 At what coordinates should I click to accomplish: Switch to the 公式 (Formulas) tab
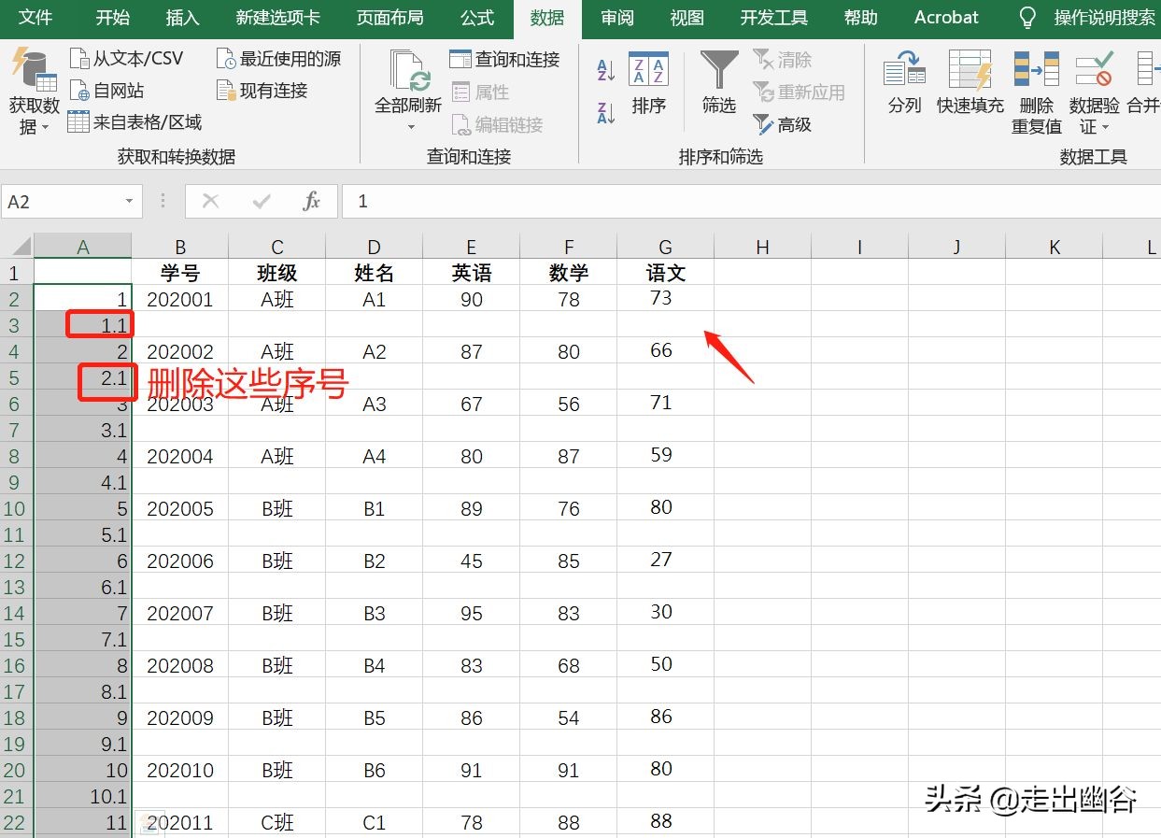[477, 18]
